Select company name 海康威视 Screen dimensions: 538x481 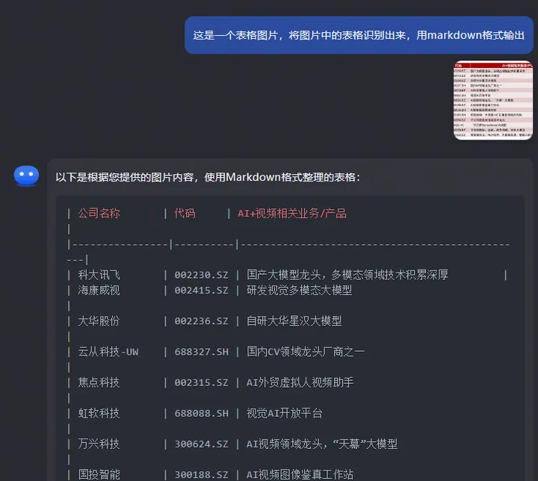(99, 291)
